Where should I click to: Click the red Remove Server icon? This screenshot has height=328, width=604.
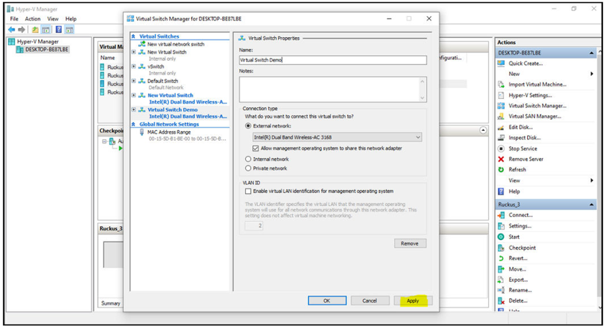(501, 159)
